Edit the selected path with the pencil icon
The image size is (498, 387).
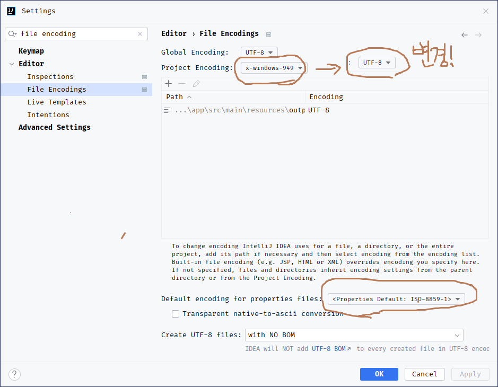196,83
